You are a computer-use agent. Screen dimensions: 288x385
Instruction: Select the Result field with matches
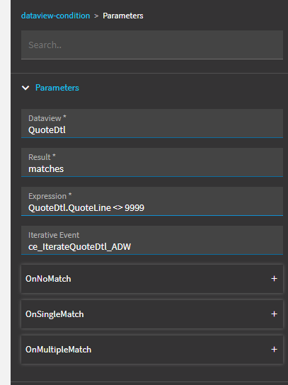tap(152, 162)
